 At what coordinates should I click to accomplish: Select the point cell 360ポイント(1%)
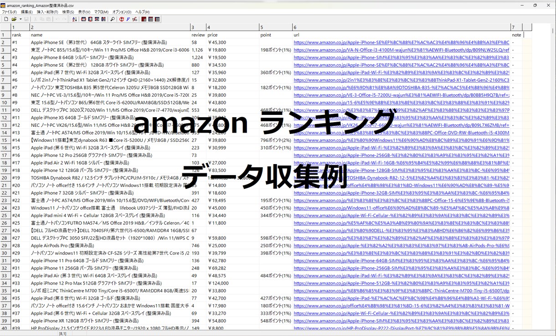tap(276, 72)
